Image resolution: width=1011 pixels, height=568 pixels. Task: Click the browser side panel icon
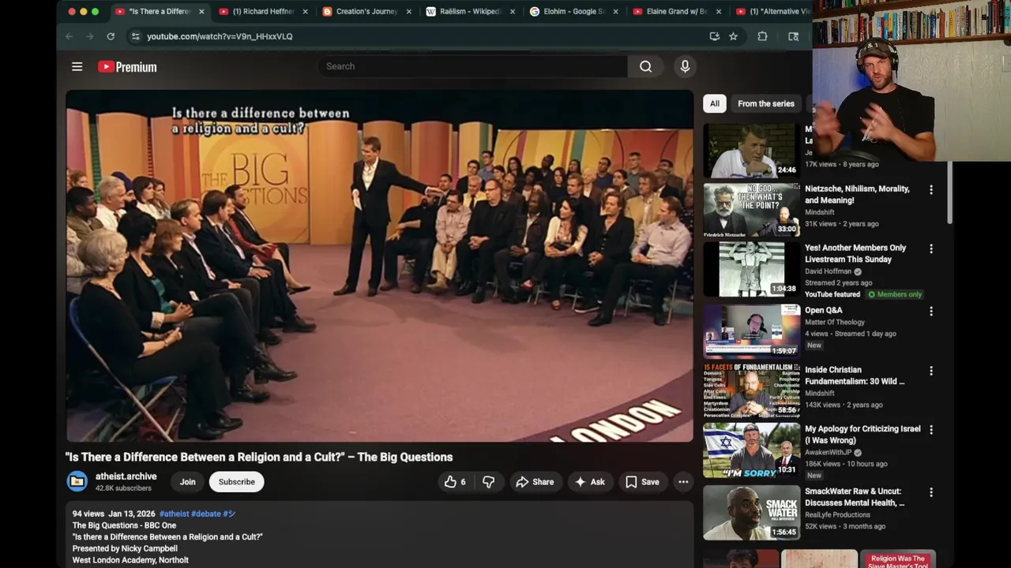793,36
